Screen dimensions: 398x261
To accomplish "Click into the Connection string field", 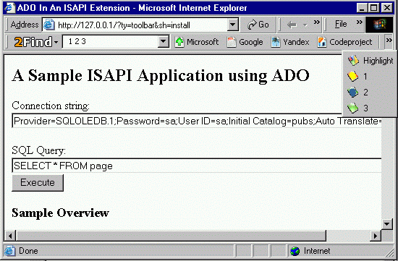I will (197, 121).
